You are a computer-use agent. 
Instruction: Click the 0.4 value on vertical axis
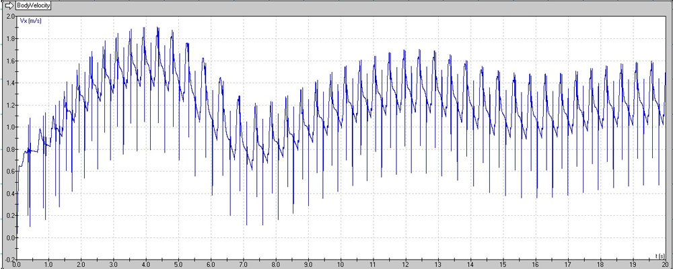point(11,194)
